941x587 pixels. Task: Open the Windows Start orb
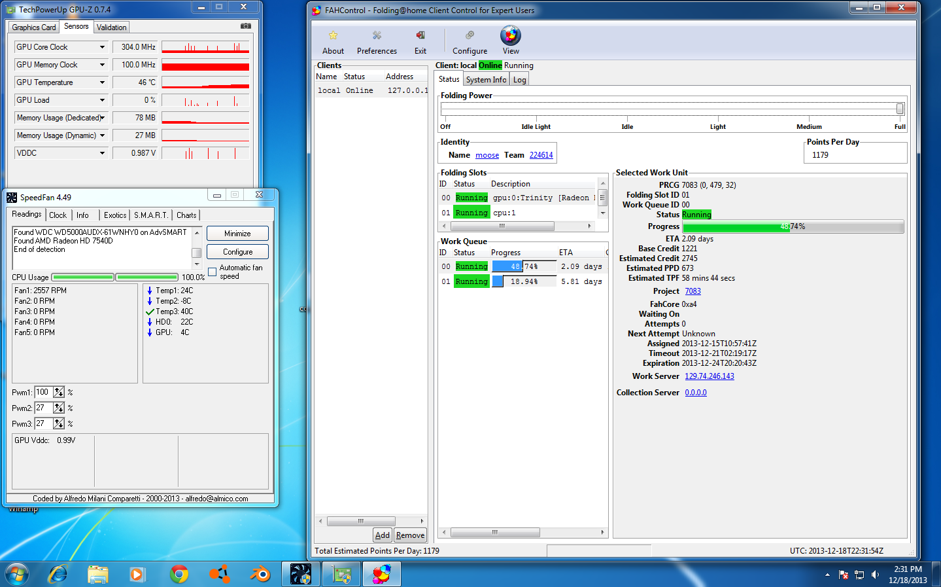(x=17, y=575)
